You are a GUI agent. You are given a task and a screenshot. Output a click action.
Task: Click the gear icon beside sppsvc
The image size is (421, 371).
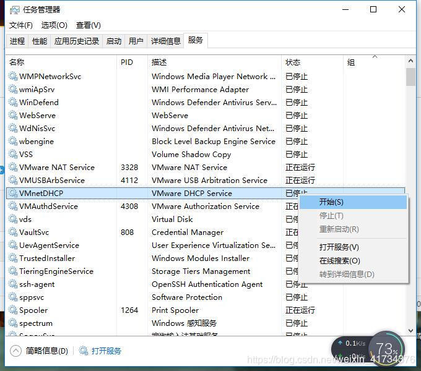[13, 297]
